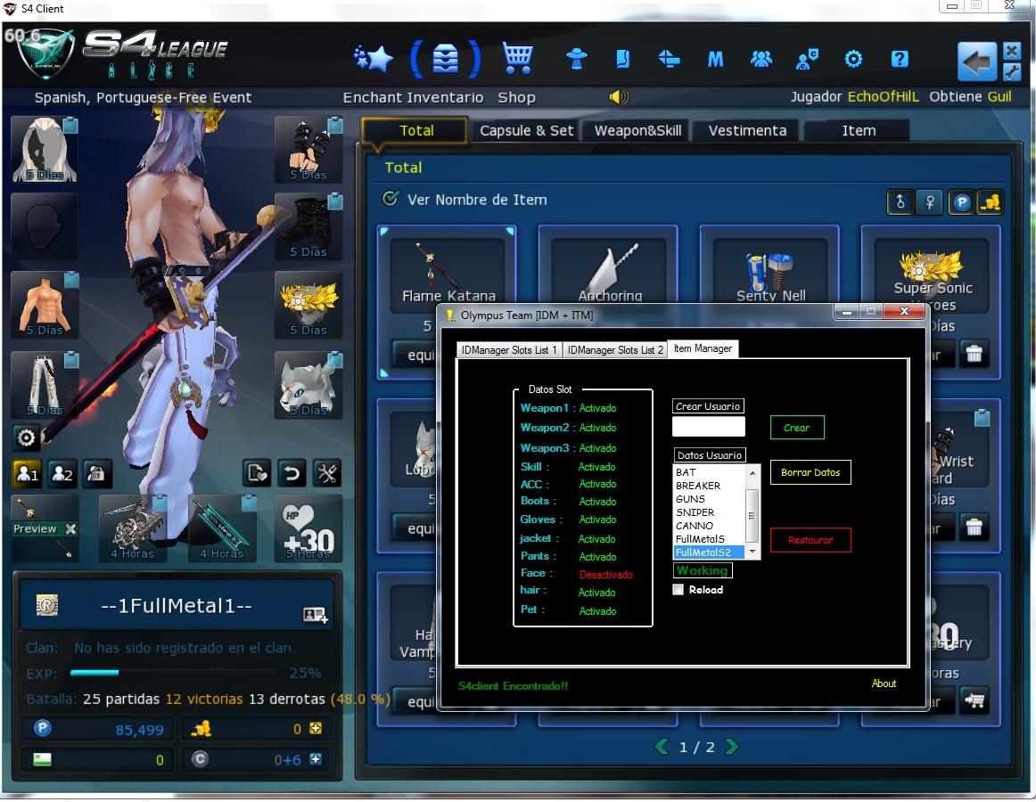Select BREAKER in Datos Usuario list
Viewport: 1036px width, 802px height.
click(x=709, y=486)
